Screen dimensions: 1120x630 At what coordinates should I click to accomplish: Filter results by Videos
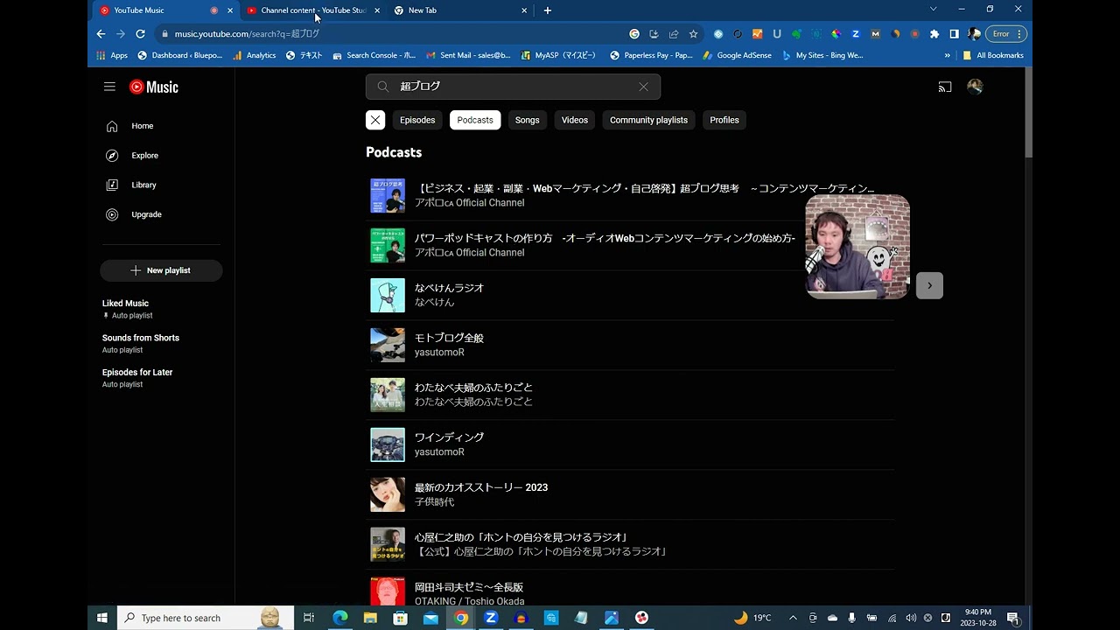coord(575,120)
